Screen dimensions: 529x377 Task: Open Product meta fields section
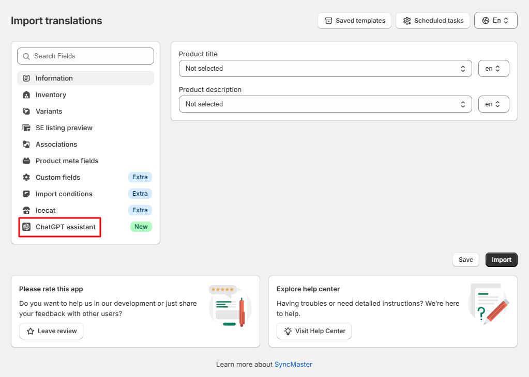pyautogui.click(x=86, y=161)
